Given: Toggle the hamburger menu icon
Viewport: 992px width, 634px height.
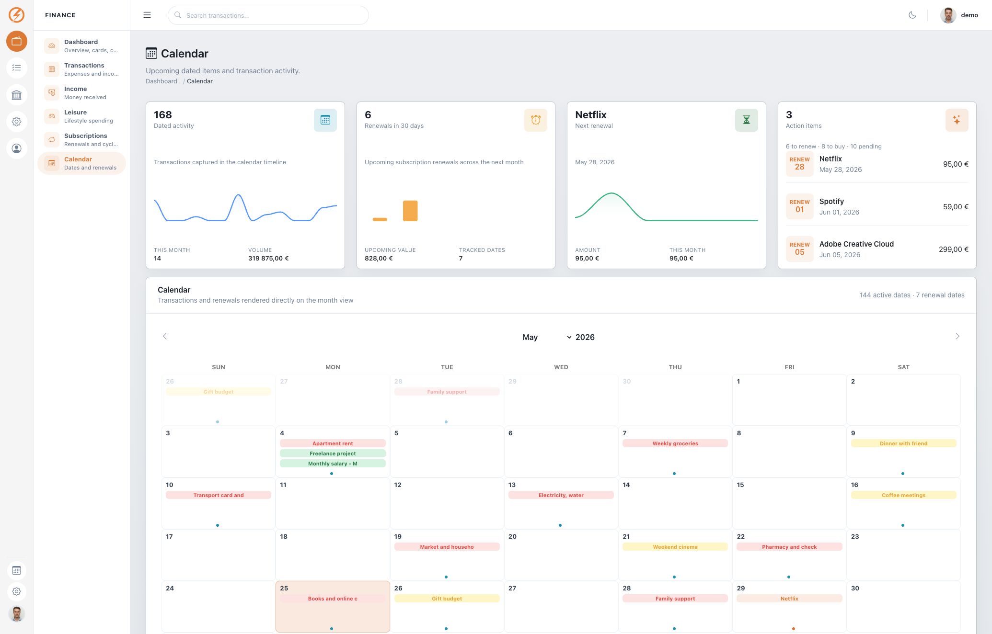Looking at the screenshot, I should pyautogui.click(x=147, y=15).
